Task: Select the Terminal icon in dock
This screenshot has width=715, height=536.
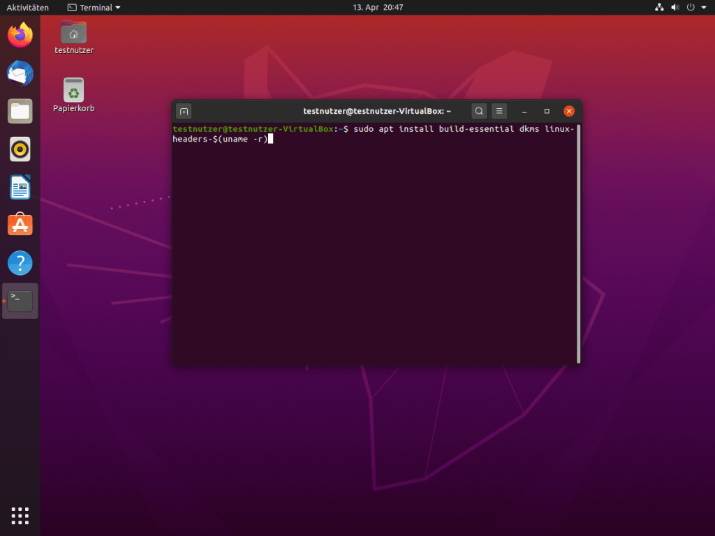Action: coord(20,301)
